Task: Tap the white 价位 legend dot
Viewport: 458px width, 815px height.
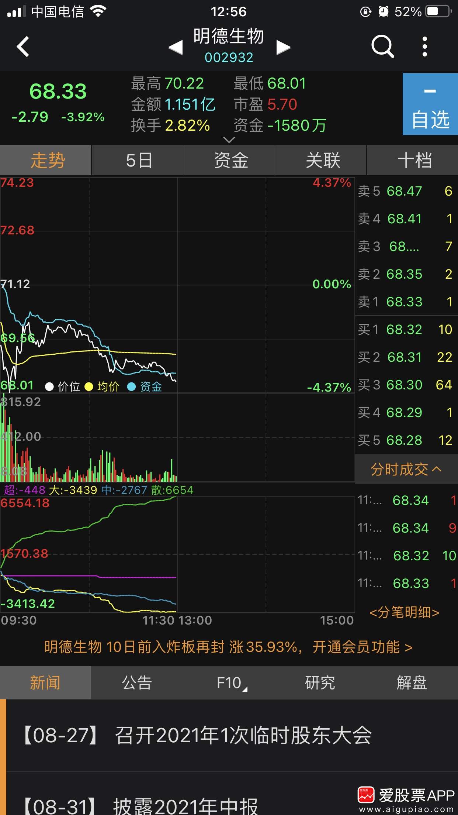Action: (49, 387)
